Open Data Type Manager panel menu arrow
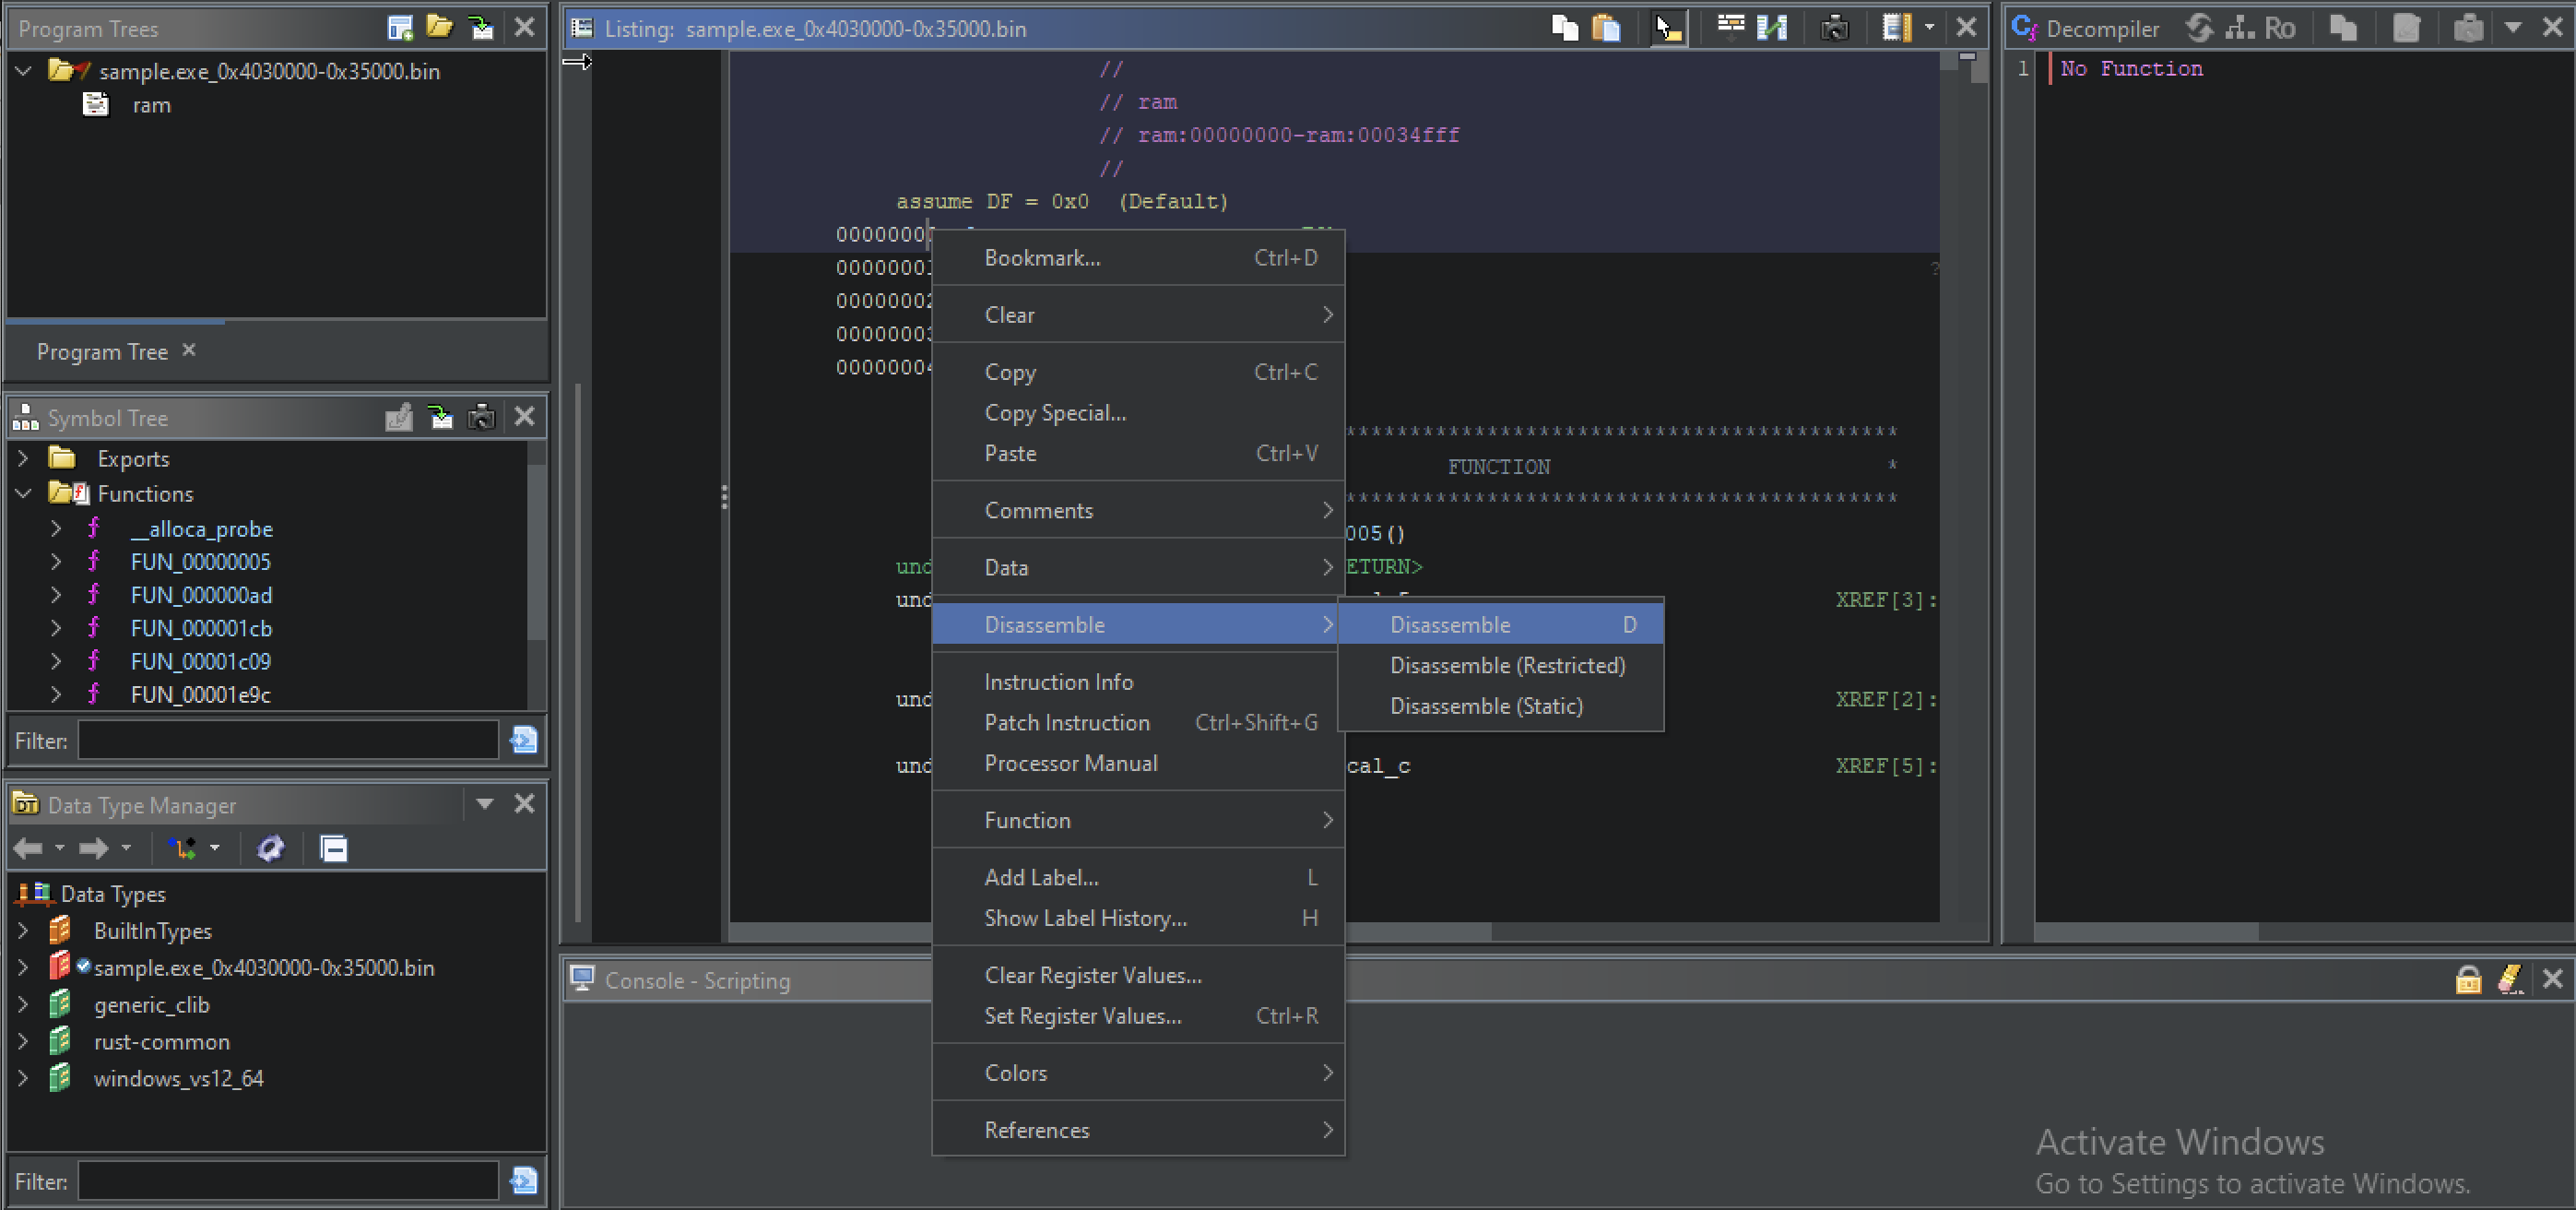Viewport: 2576px width, 1210px height. (485, 803)
